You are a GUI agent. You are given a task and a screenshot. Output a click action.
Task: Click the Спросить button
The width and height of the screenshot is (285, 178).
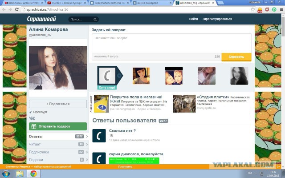pos(236,57)
